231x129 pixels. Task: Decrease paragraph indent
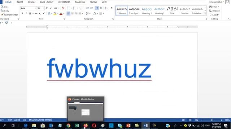click(88, 8)
